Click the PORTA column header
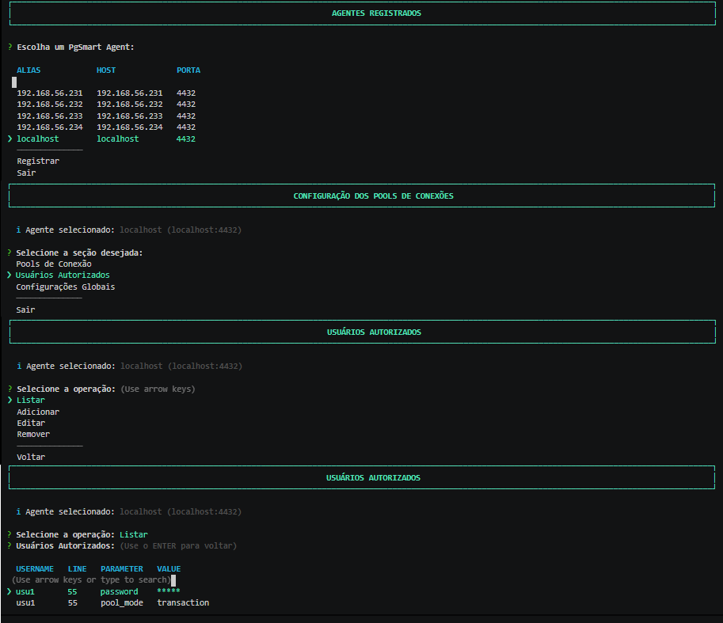This screenshot has height=623, width=723. pos(188,70)
